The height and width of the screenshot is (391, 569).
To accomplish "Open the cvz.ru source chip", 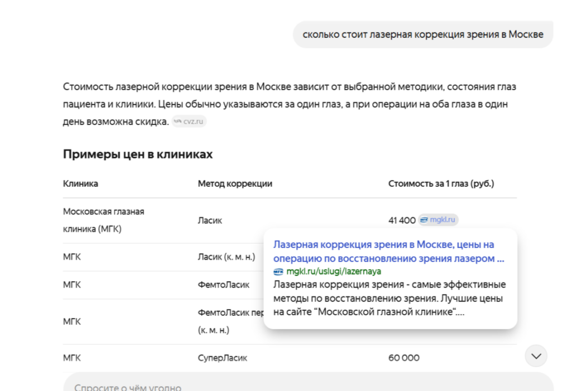I will point(189,122).
